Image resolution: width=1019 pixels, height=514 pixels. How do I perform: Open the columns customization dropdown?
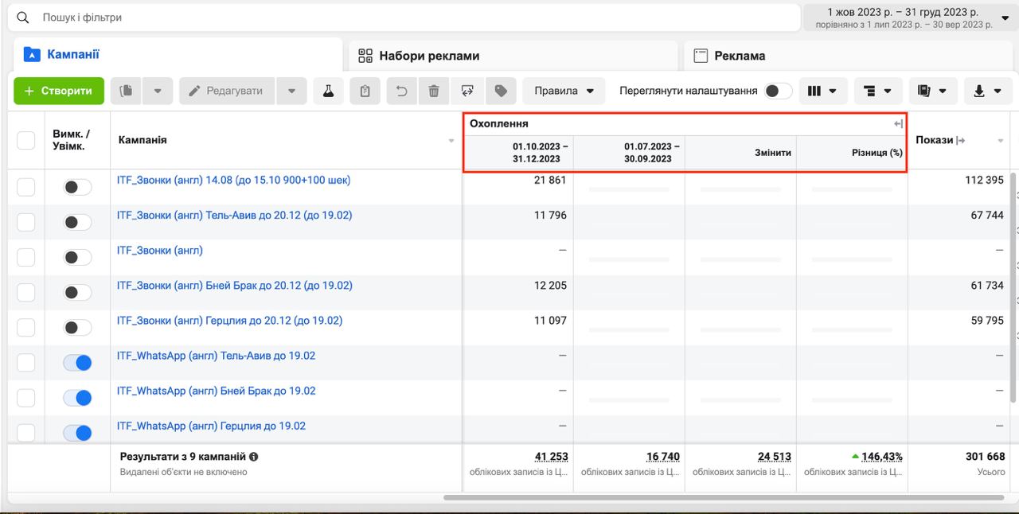pos(823,91)
